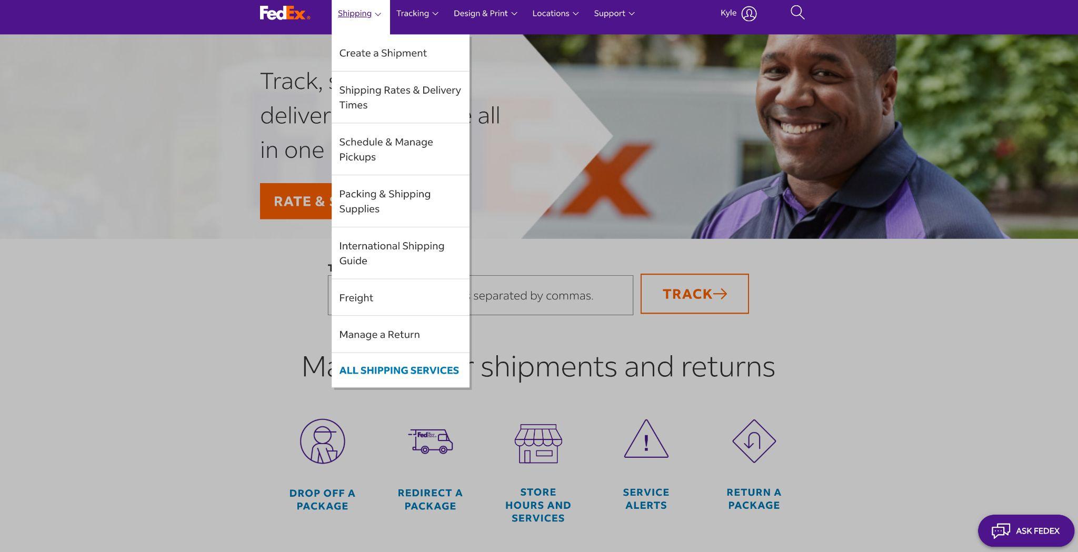Select Freight from the Shipping menu
Screen dimensions: 1078x552
point(401,298)
